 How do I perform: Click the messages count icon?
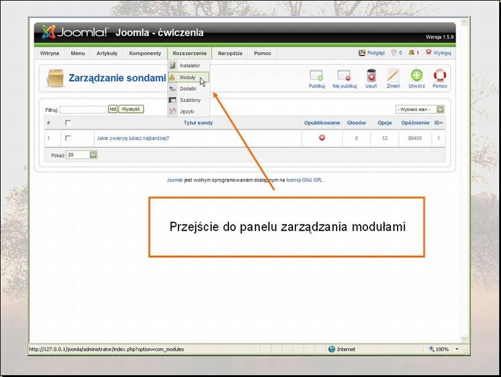coord(395,52)
